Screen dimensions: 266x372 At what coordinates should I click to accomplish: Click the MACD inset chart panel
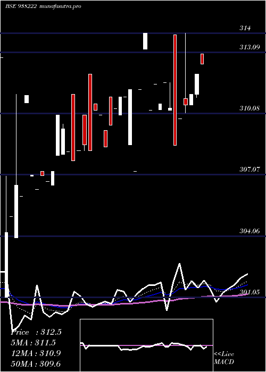pyautogui.click(x=146, y=345)
